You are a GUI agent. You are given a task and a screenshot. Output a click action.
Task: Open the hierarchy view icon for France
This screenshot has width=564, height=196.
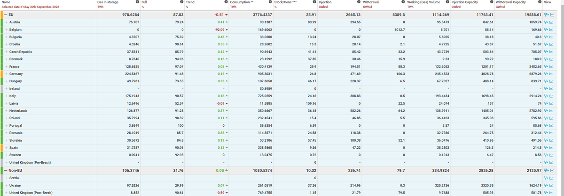[x=546, y=66]
